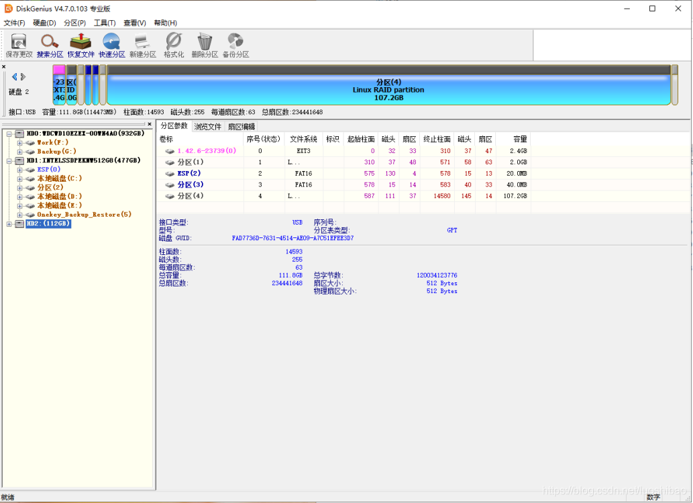
Task: Click the 保存更改 (Save Changes) toolbar icon
Action: coord(19,45)
